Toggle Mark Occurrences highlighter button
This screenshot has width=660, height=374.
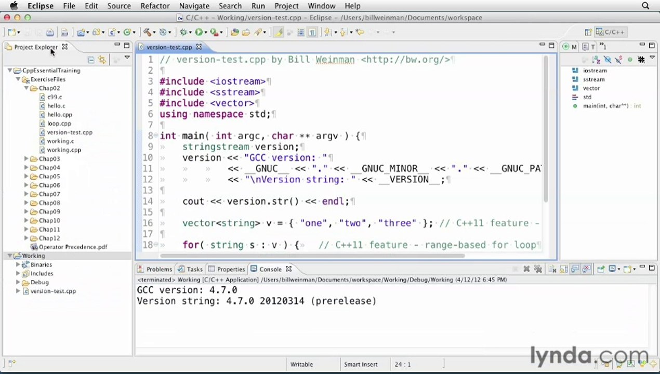click(278, 32)
